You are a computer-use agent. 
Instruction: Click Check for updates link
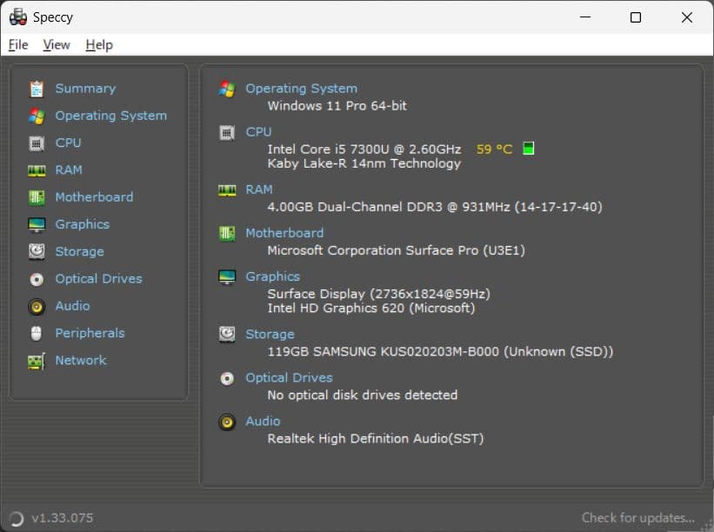point(638,518)
